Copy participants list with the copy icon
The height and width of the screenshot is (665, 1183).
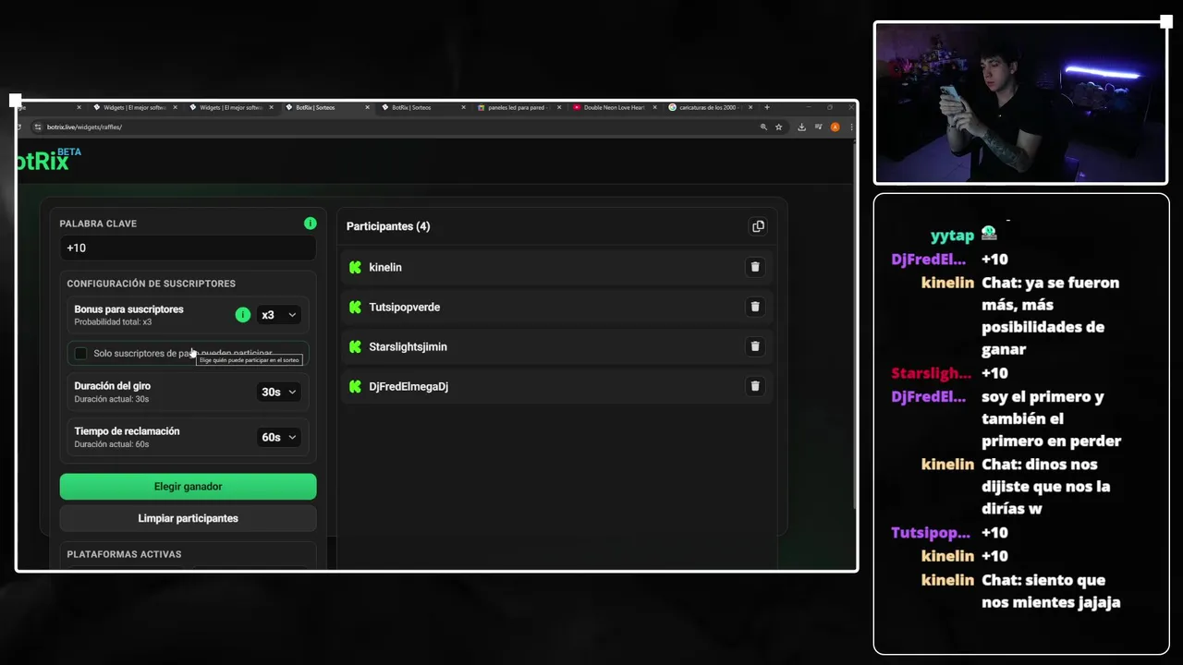tap(758, 226)
